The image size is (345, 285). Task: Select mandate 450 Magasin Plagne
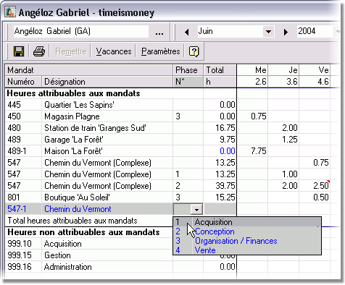(x=120, y=116)
